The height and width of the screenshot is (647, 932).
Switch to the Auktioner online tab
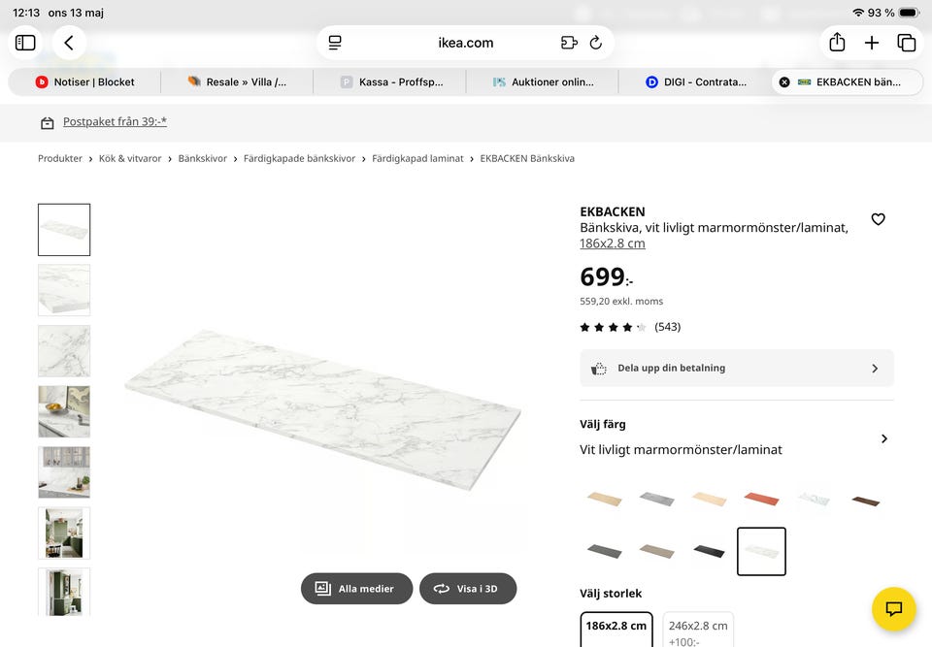coord(543,82)
